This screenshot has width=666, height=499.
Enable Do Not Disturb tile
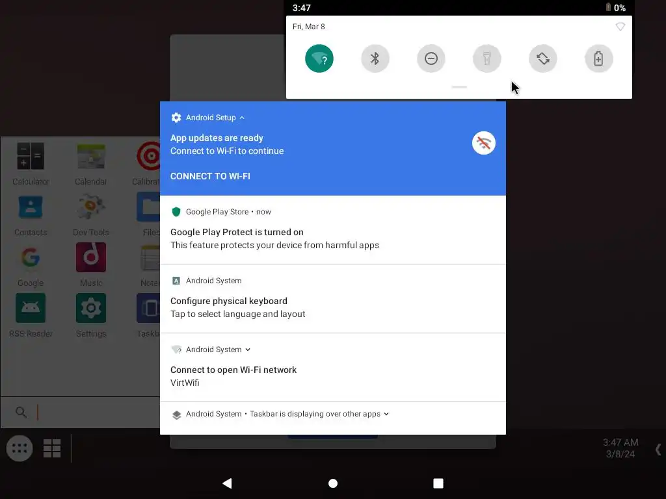point(431,58)
